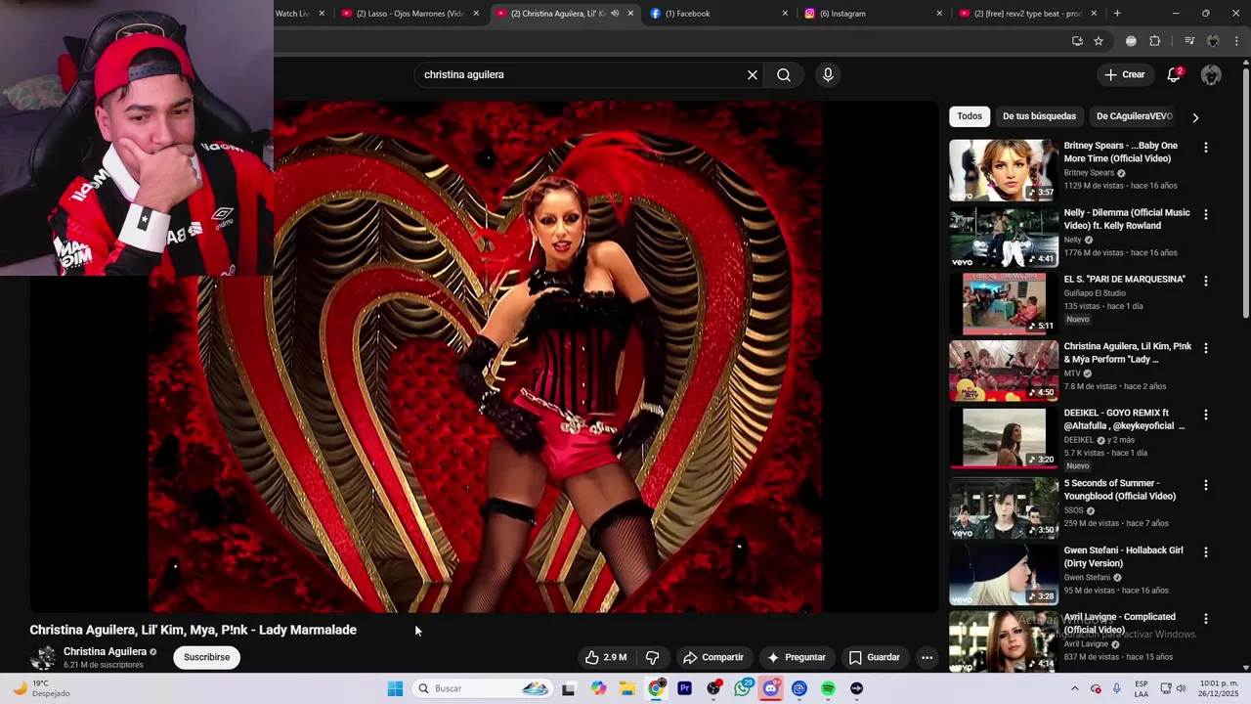Open options for Avril Lavigne Complicated video
The height and width of the screenshot is (704, 1251).
[1205, 619]
